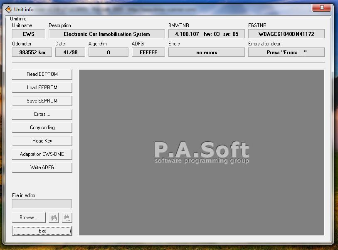Click the Read Key button
The height and width of the screenshot is (250, 338).
click(42, 141)
